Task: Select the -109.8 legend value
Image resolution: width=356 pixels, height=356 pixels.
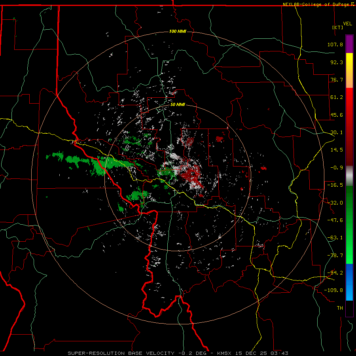Action: (333, 290)
